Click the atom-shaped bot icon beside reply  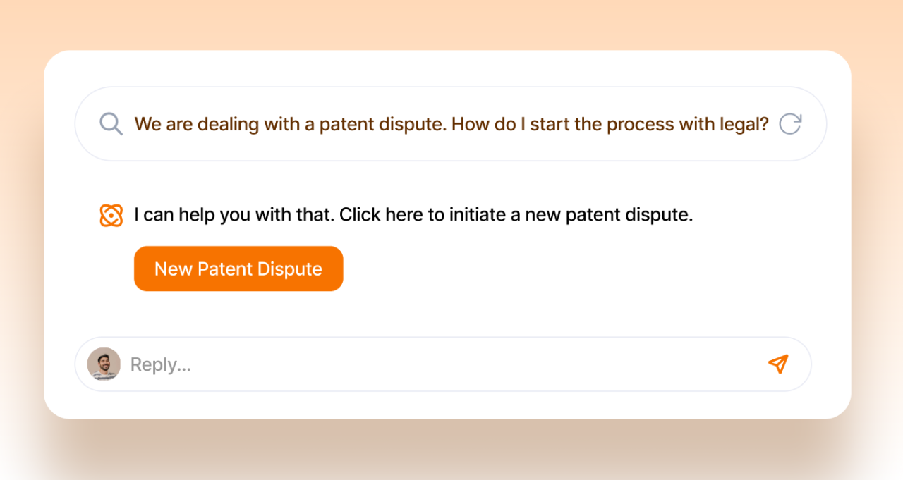[111, 215]
